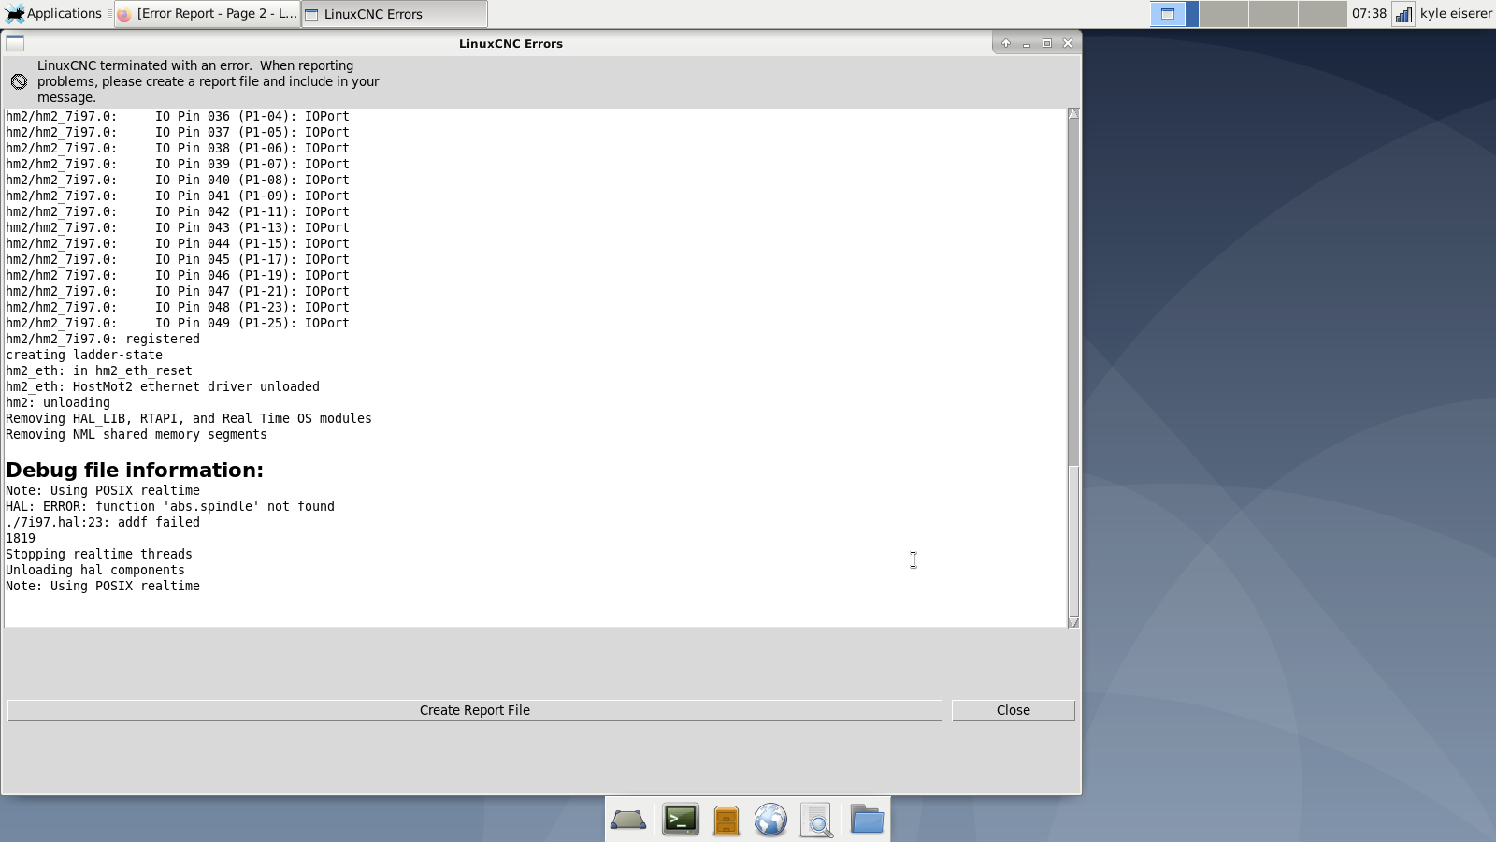Click the 'LinuxCNC terminated with an error' message

[x=209, y=81]
